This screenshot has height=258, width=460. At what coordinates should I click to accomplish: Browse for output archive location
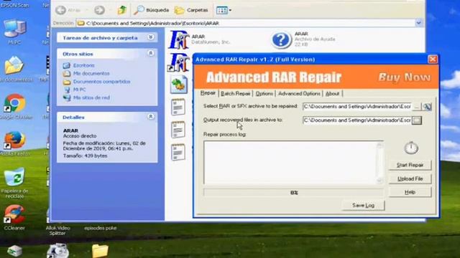pyautogui.click(x=417, y=120)
